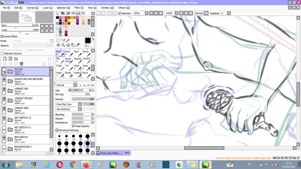Create a new normal layer

[x=5, y=59]
